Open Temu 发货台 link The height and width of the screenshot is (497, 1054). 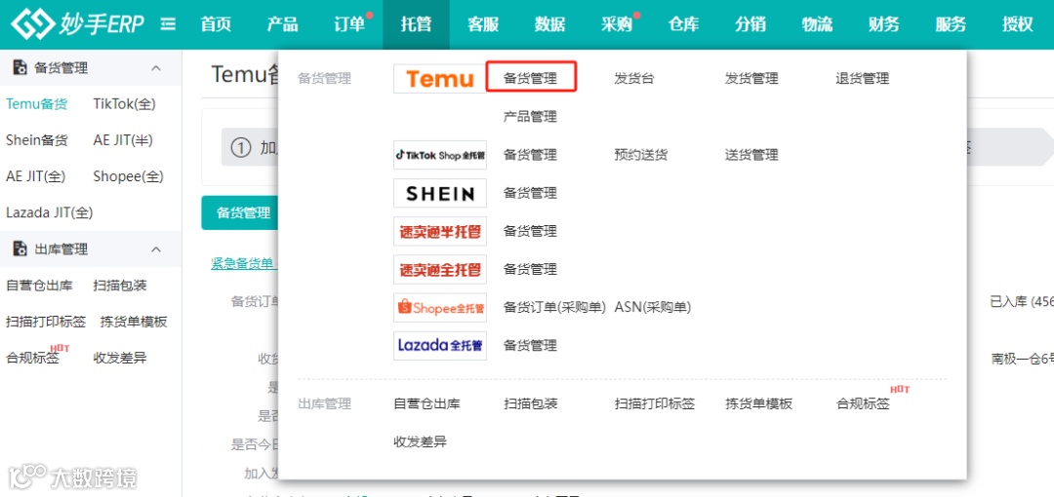634,79
